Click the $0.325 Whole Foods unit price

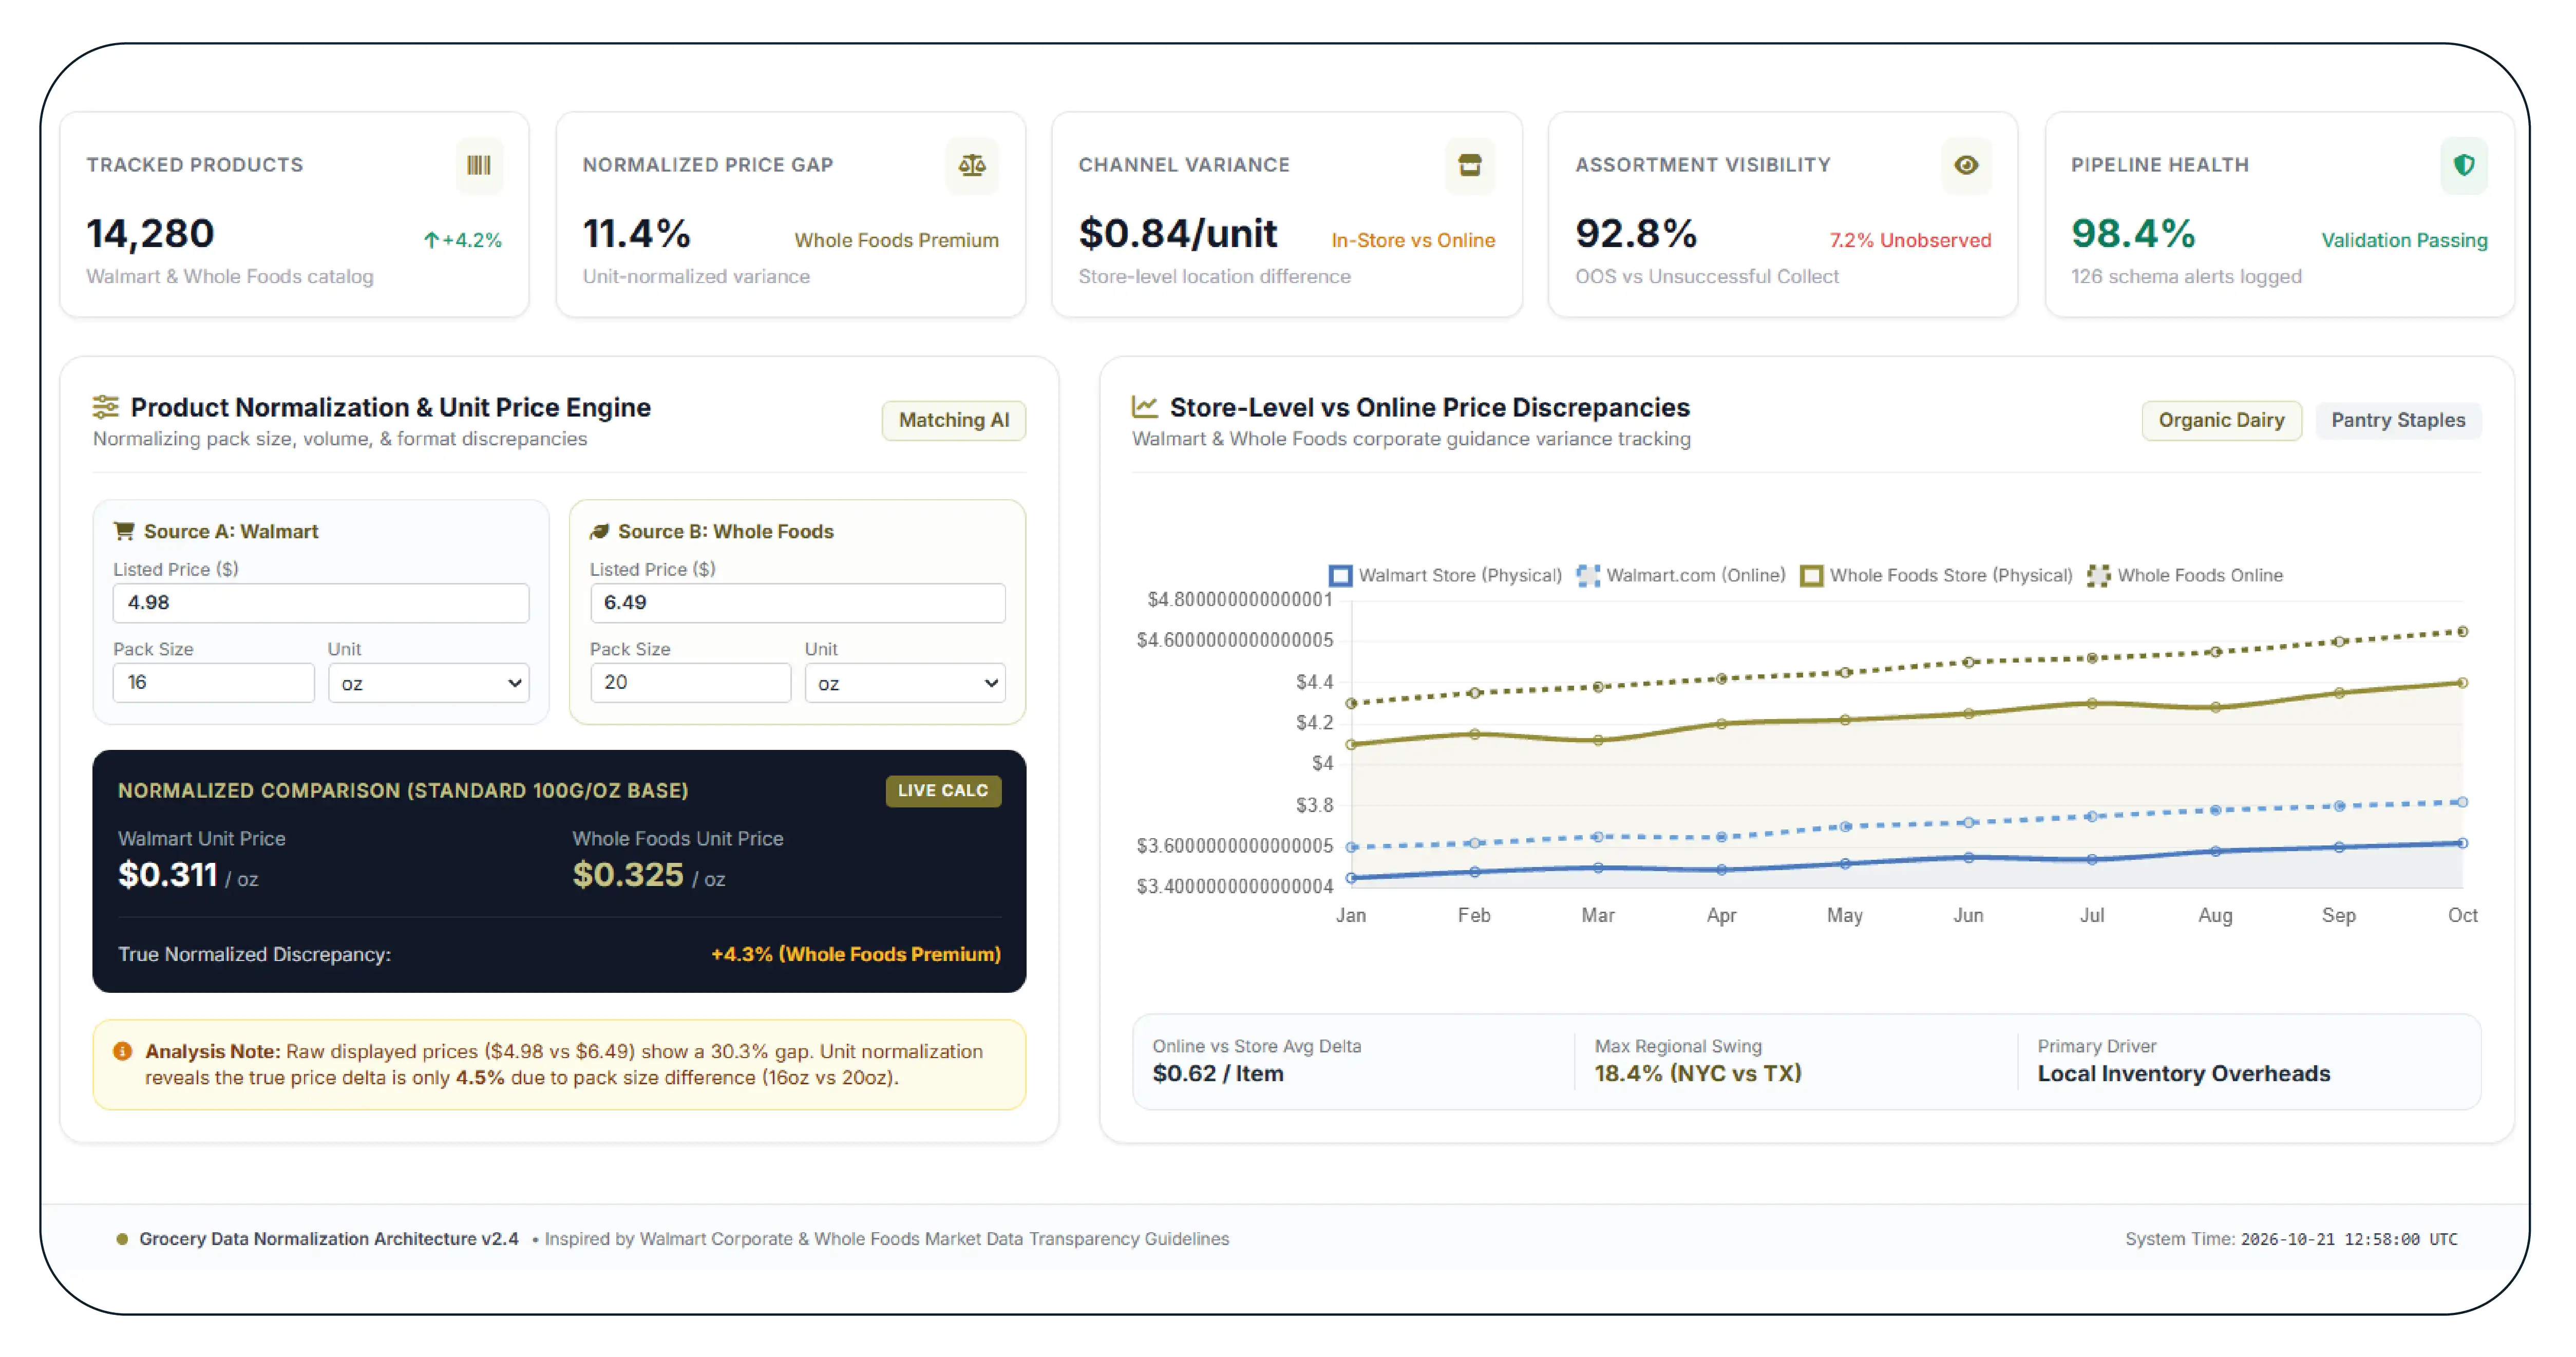pyautogui.click(x=628, y=875)
